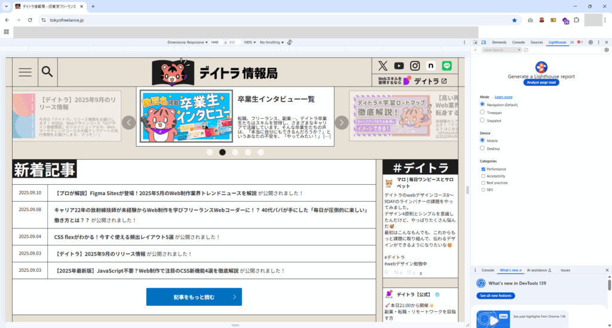Screen dimensions: 612x328
Task: Open Lighthouse settings gear icon
Action: tap(606, 50)
